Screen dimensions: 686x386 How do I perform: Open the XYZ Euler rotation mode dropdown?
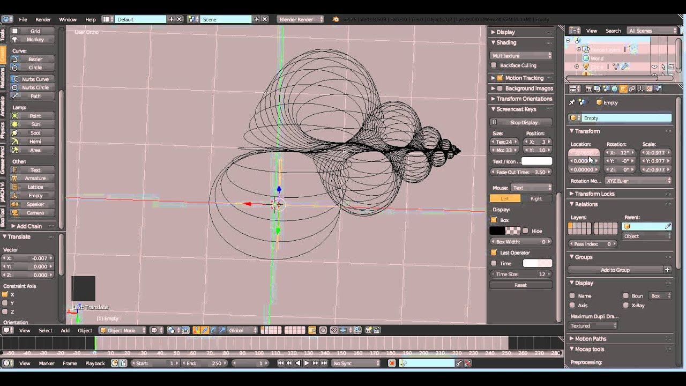[638, 181]
